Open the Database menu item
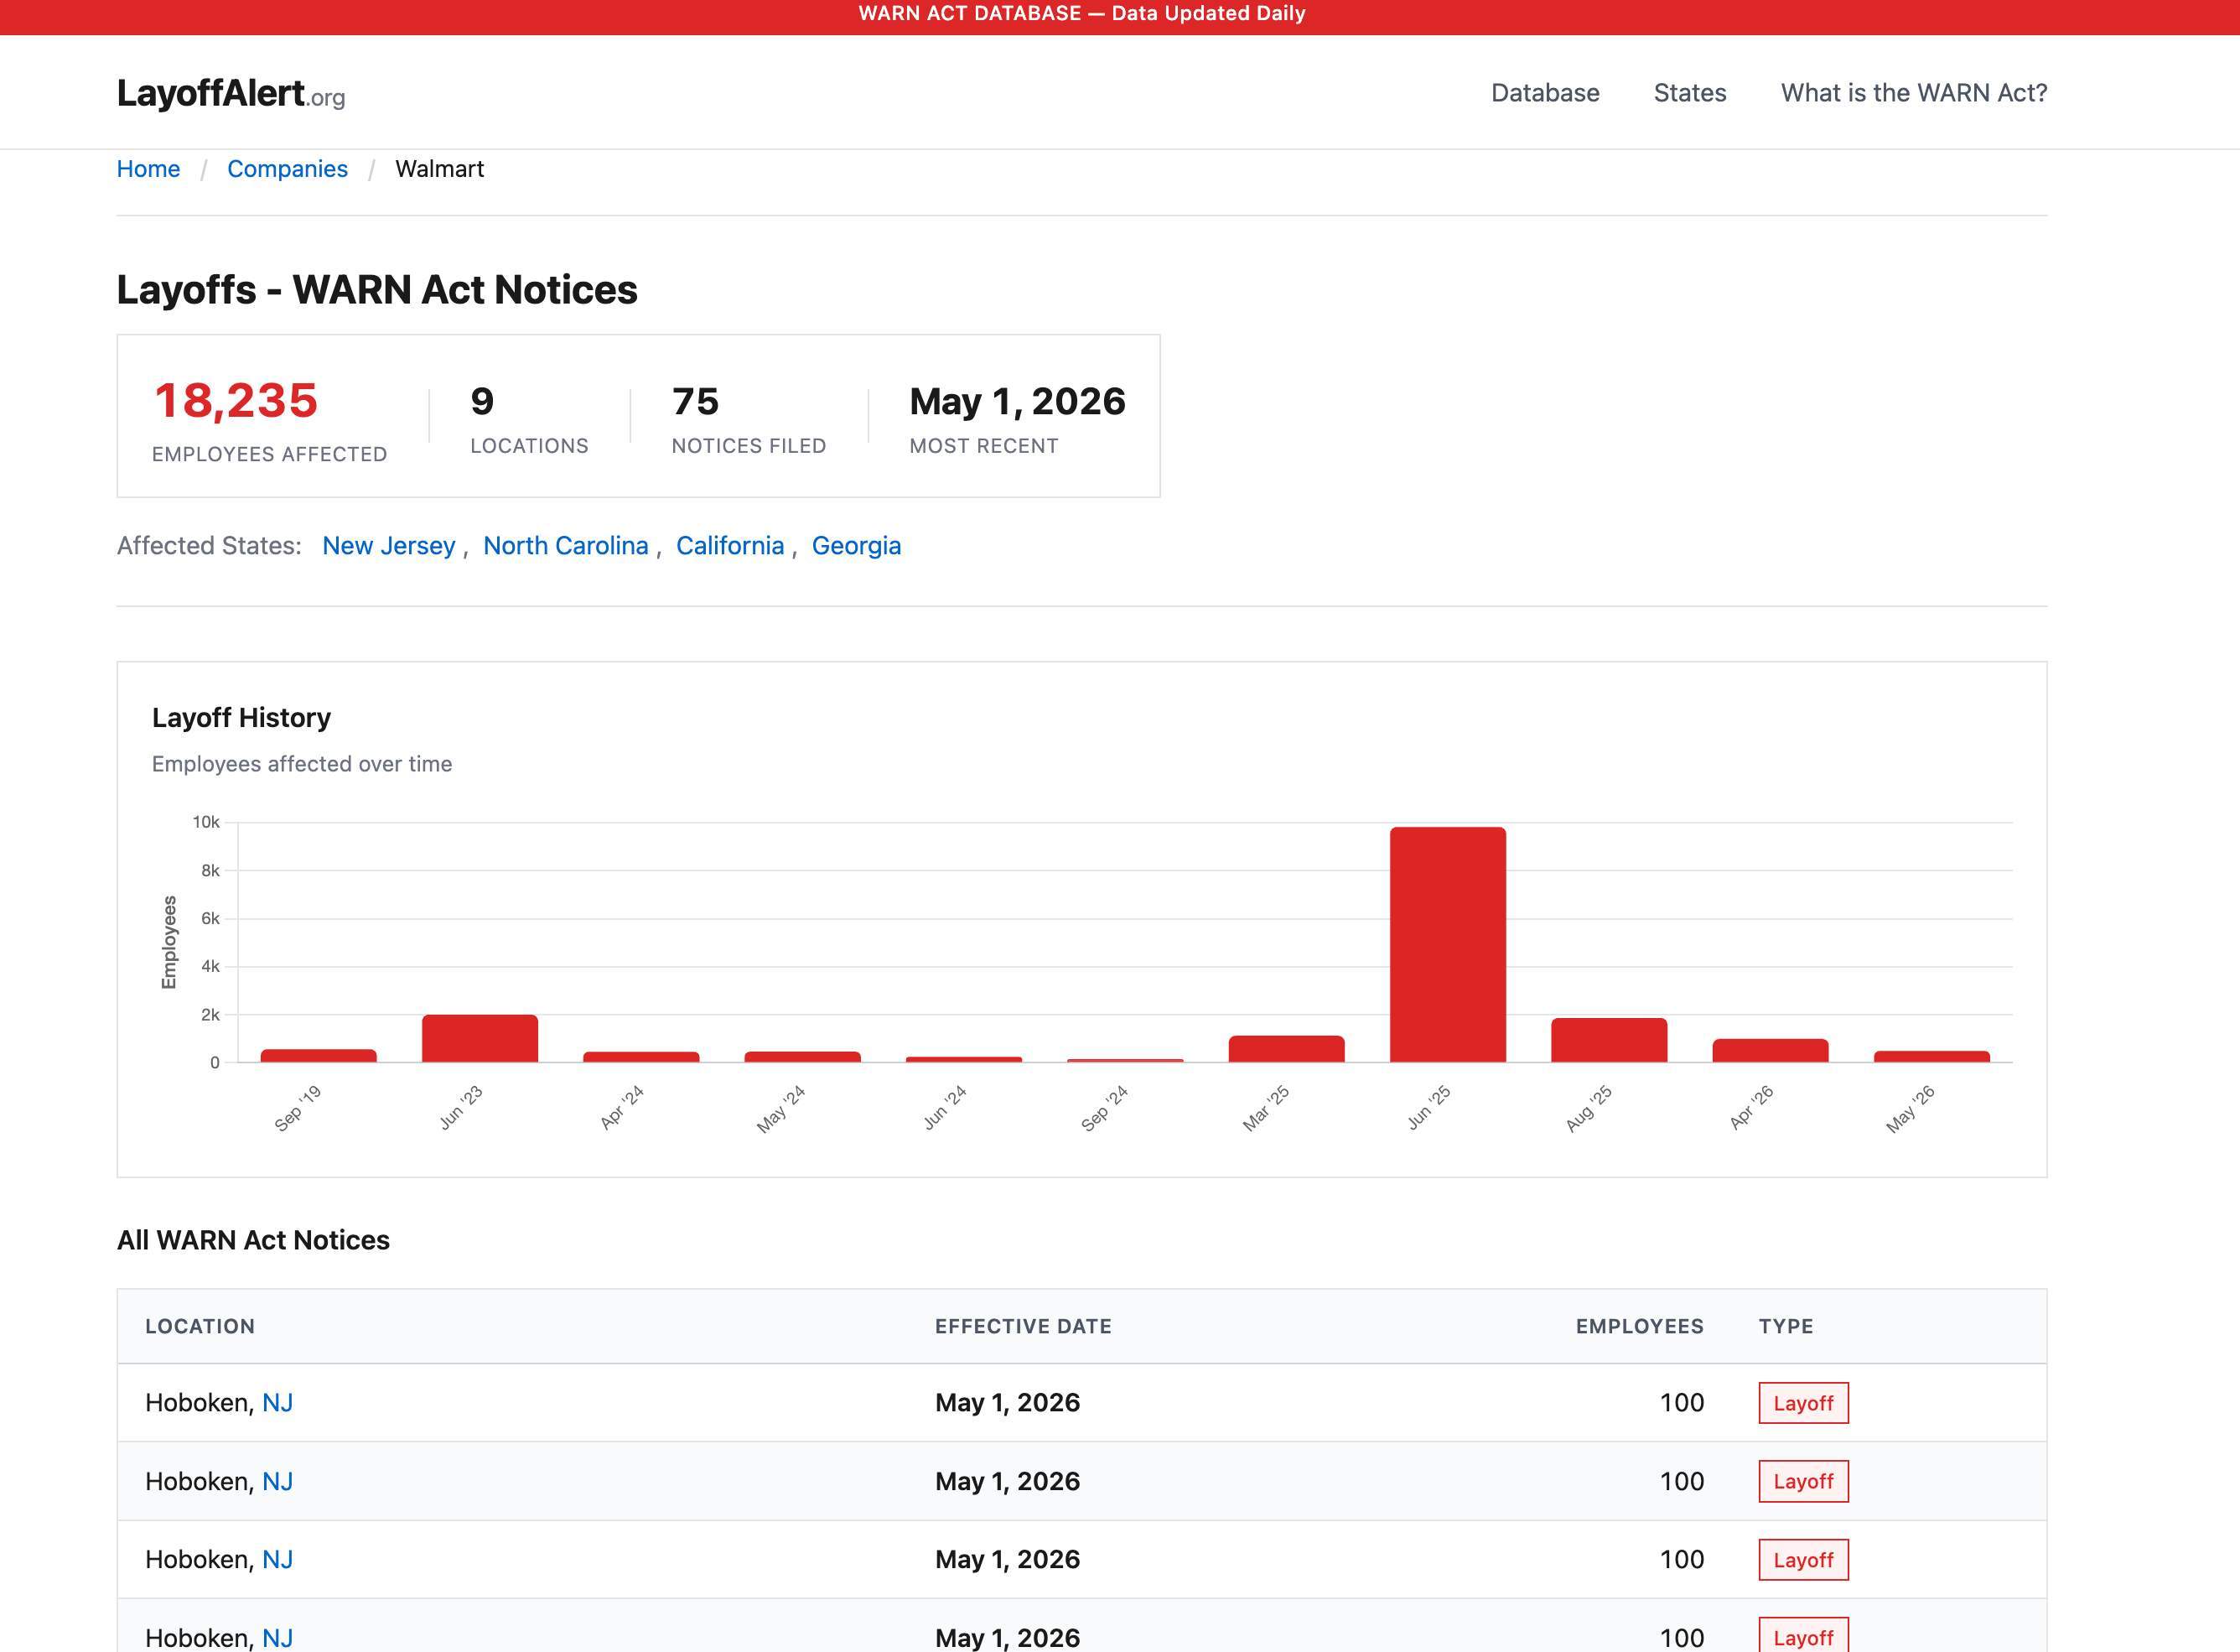Screen dimensions: 2240x1652 1544,92
